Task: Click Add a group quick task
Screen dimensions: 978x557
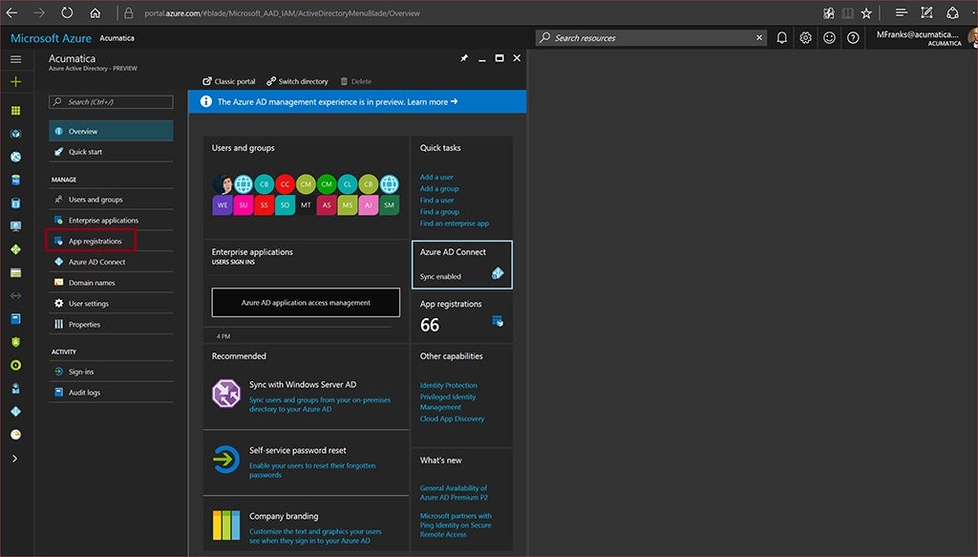Action: 439,188
